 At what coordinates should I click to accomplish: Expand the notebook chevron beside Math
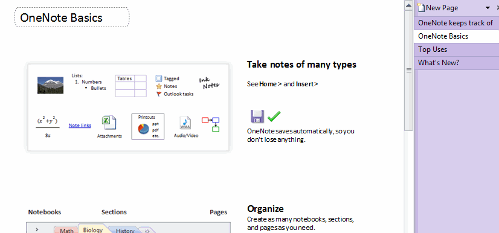37,229
